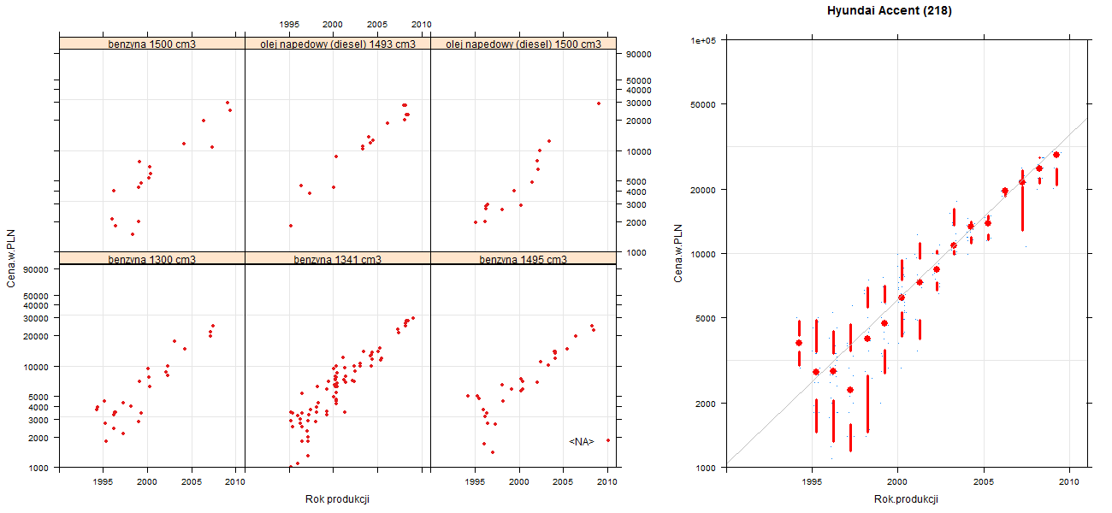
Task: Click '2005' on top axis above diesel 1493 panel
Action: point(377,25)
